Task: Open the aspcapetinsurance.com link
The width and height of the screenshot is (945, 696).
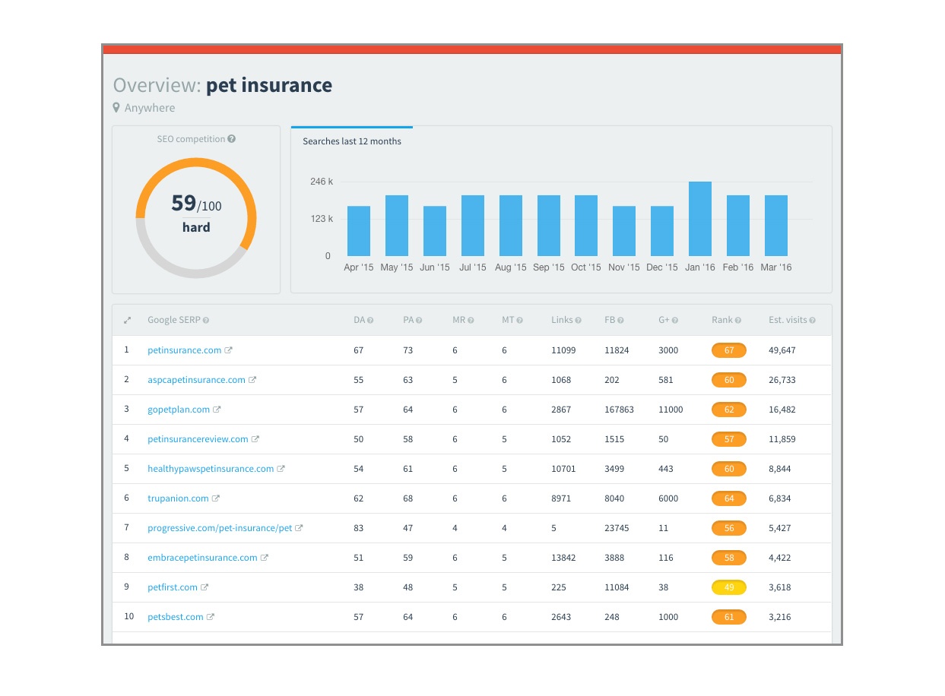Action: point(197,380)
